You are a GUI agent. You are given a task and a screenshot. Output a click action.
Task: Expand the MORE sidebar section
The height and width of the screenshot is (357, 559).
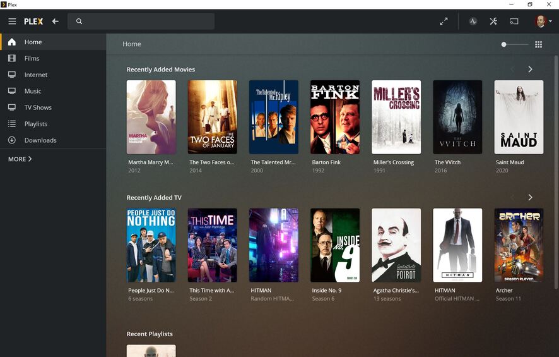(20, 159)
